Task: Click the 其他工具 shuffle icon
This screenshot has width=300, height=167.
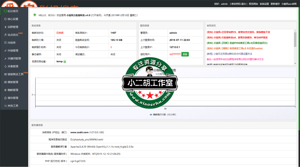Action: coord(4,106)
